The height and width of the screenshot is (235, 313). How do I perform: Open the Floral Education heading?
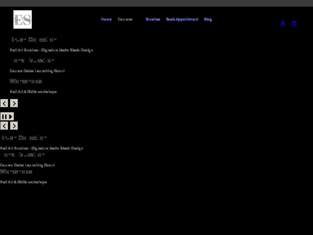point(32,60)
